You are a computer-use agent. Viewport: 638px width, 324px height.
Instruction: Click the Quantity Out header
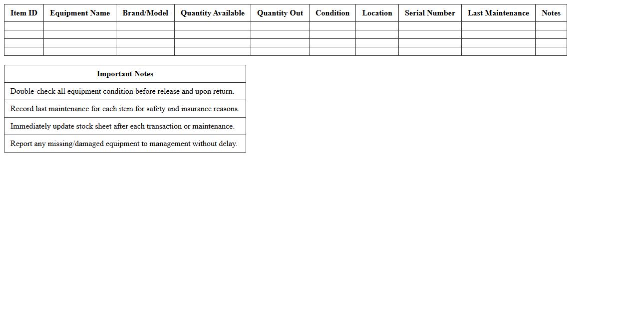pyautogui.click(x=280, y=13)
